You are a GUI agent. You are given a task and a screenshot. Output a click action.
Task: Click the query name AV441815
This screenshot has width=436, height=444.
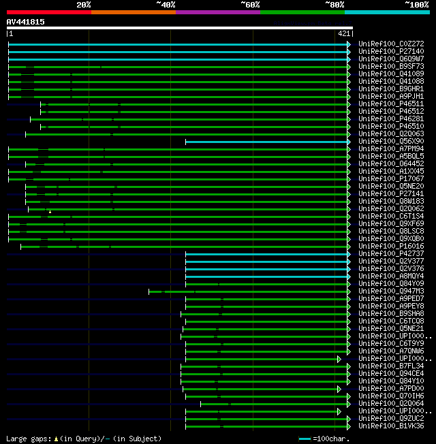(x=25, y=22)
